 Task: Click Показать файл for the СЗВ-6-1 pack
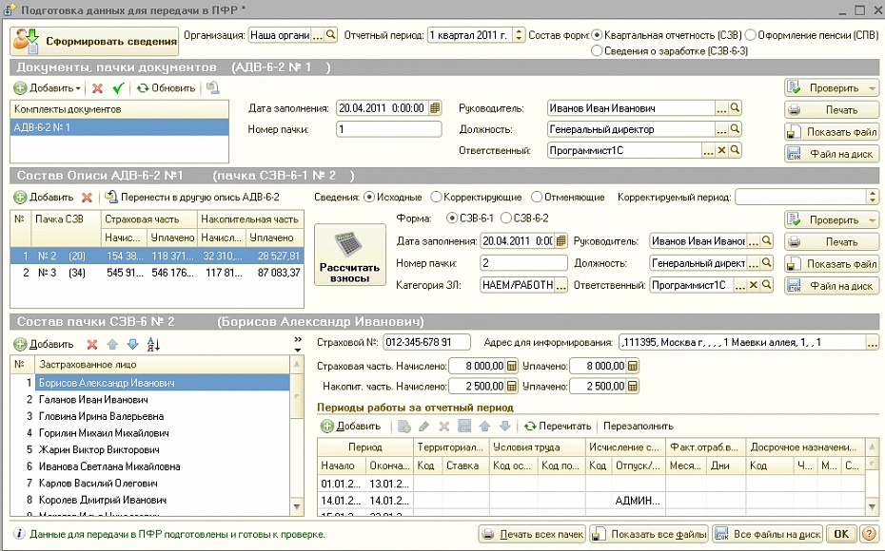pos(832,264)
